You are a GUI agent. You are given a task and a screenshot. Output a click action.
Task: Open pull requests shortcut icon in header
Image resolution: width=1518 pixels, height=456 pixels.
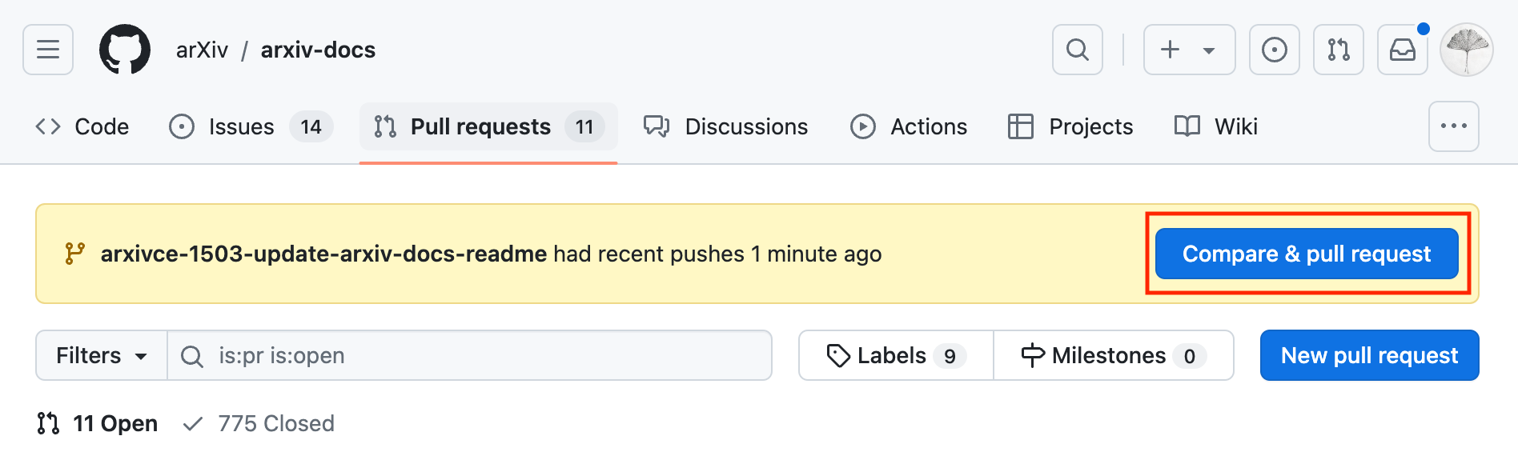click(x=1339, y=50)
